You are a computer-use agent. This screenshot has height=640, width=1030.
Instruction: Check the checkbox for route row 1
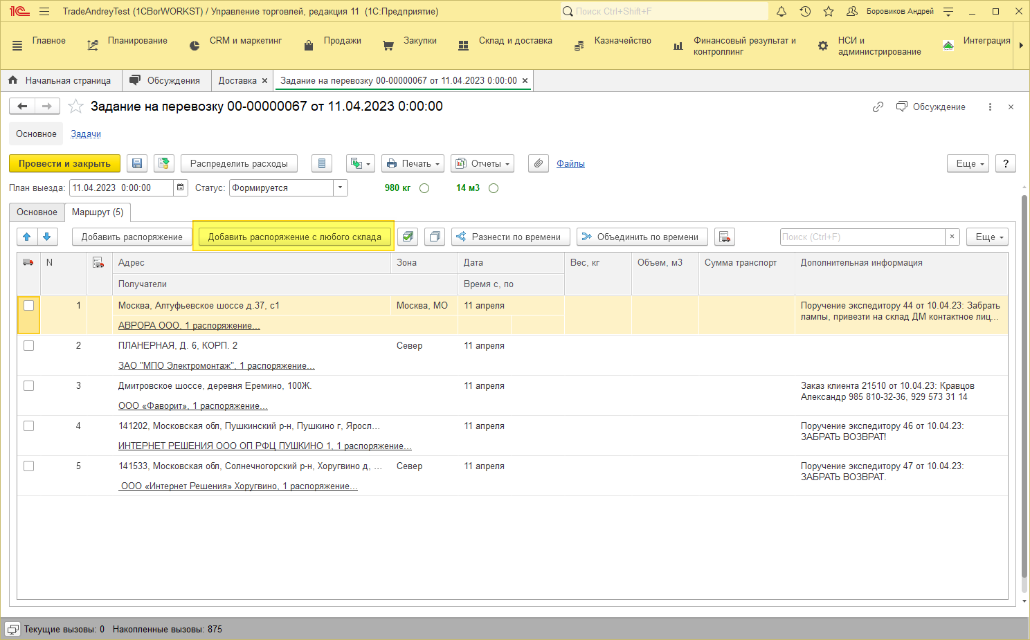point(28,305)
